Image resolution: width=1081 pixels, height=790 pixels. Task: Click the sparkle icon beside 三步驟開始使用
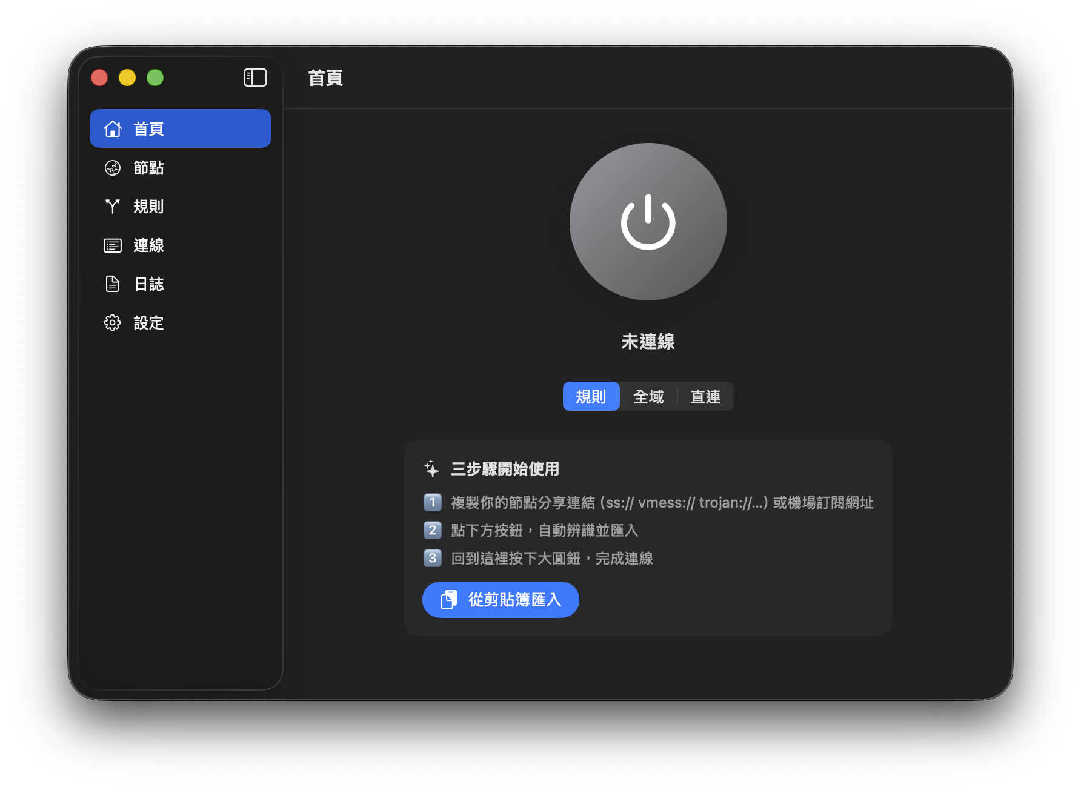431,469
